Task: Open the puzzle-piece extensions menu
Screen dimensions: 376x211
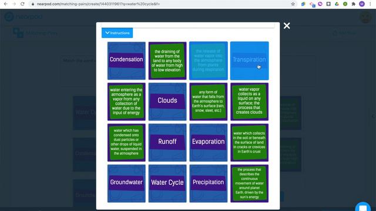Action: tap(354, 4)
